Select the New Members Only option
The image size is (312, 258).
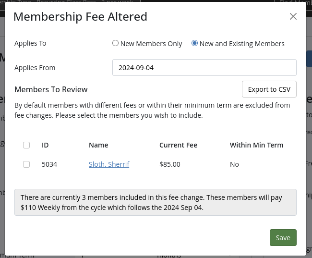(115, 43)
